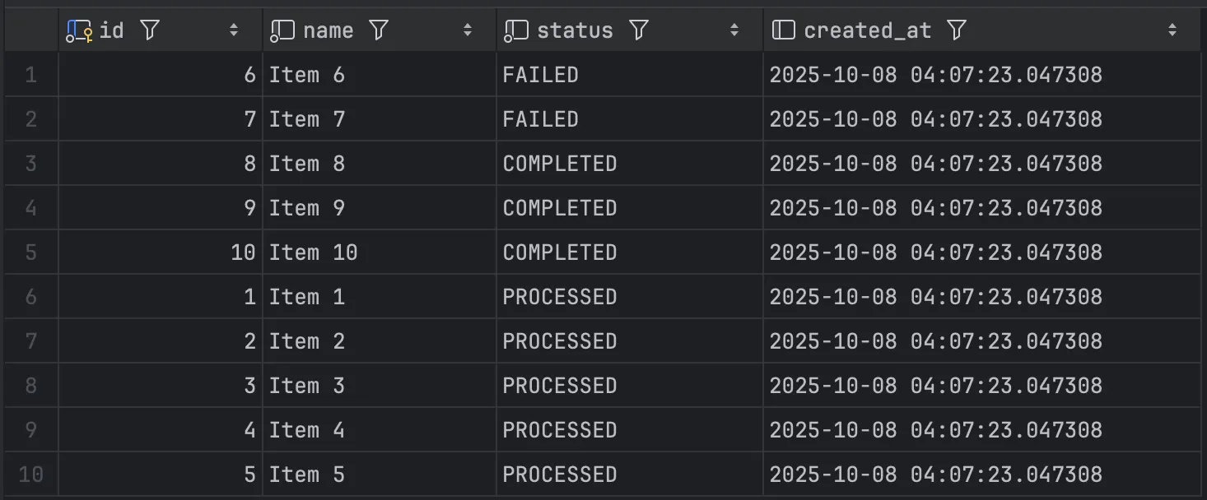This screenshot has width=1207, height=500.
Task: Click the column icon beside status header
Action: (x=516, y=30)
